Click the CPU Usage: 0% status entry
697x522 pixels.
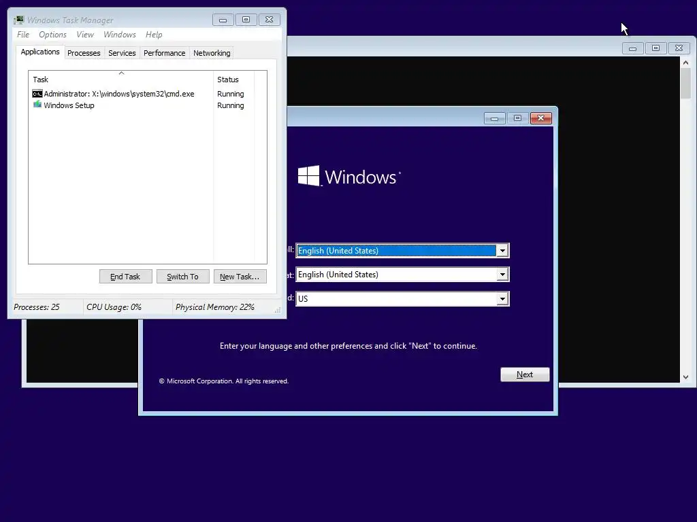[x=114, y=307]
